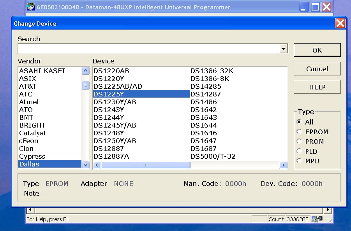351x231 pixels.
Task: Minimize the Dataman-48UXP main window
Action: (303, 7)
